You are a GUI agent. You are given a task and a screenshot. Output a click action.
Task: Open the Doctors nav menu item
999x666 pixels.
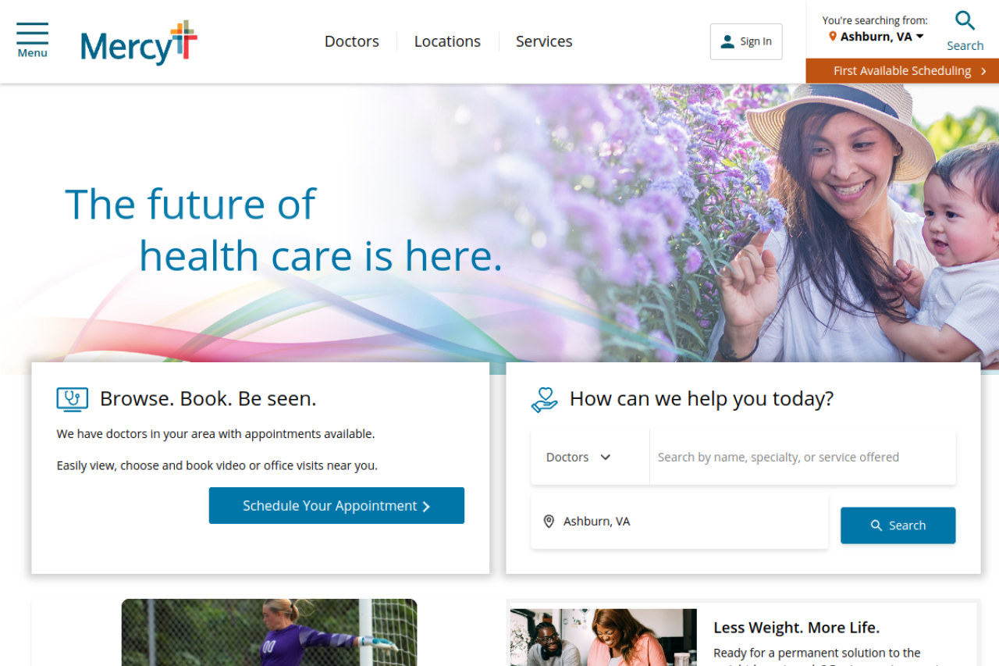point(352,41)
